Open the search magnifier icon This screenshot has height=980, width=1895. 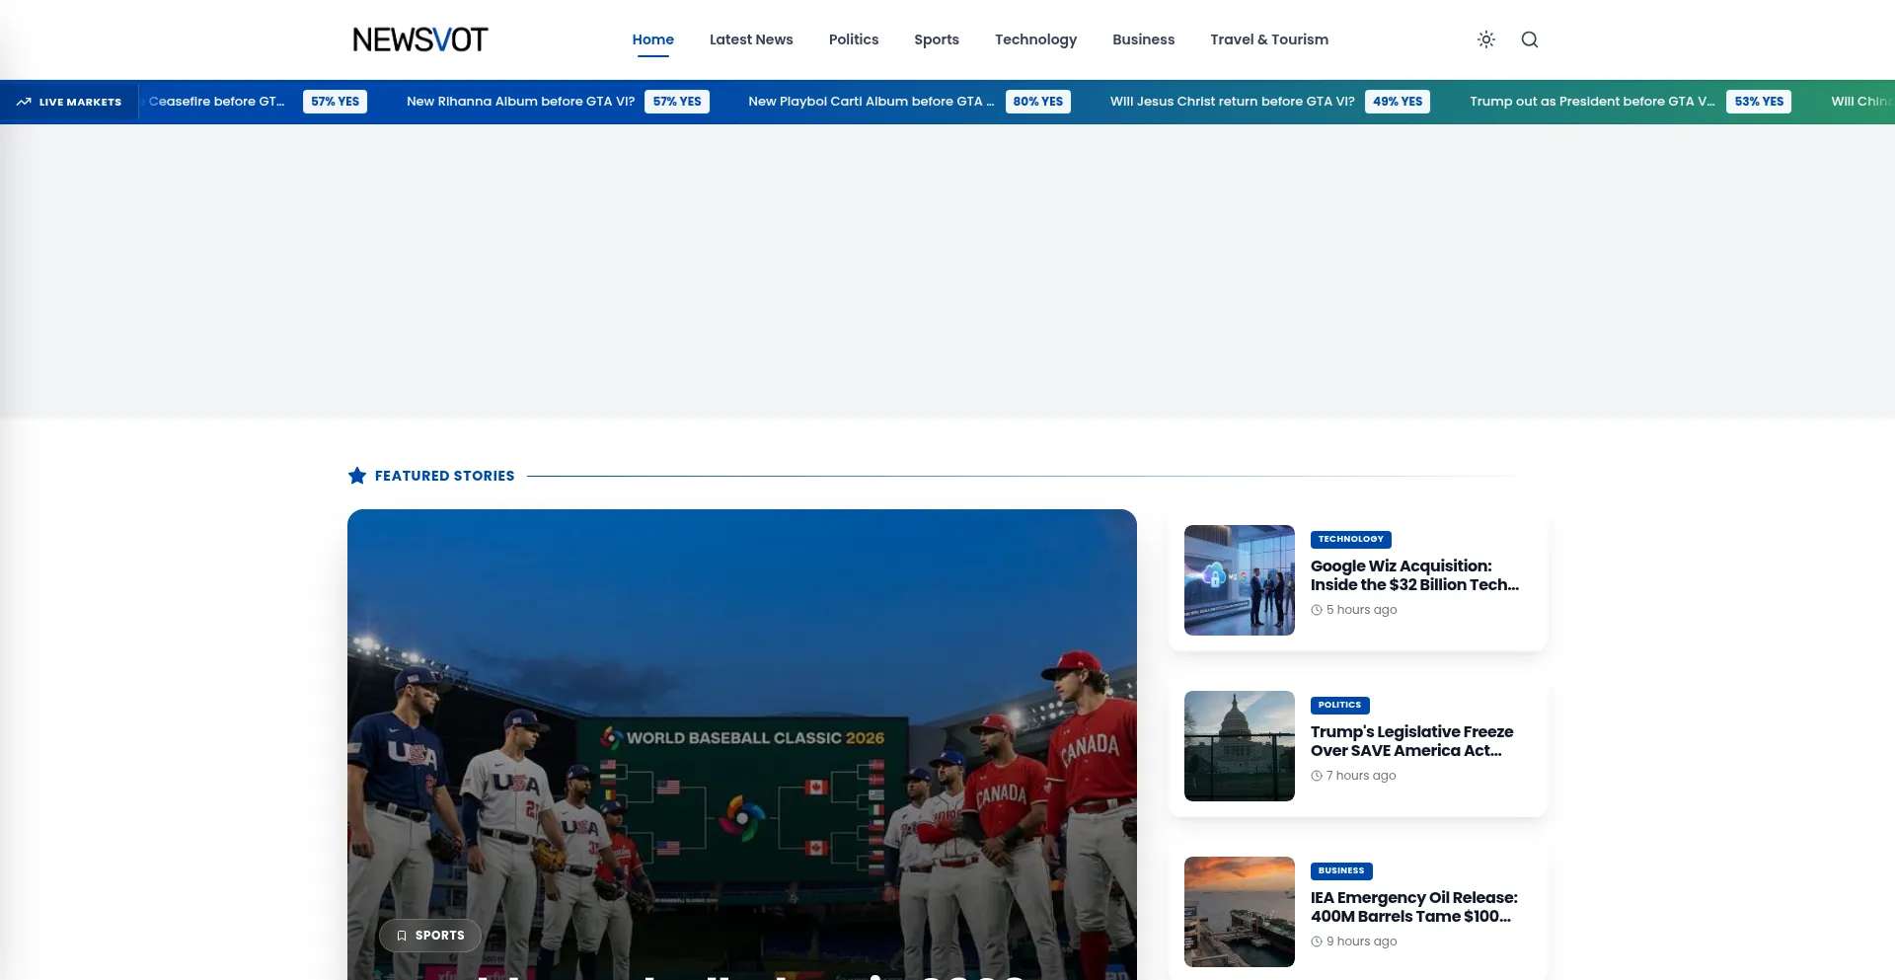click(1530, 39)
